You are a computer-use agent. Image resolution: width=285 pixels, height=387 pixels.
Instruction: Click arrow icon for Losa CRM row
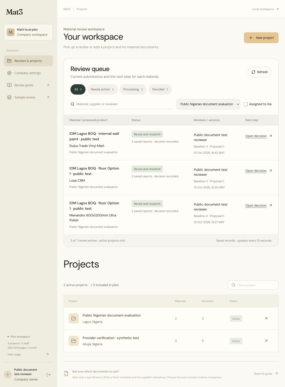(270, 171)
